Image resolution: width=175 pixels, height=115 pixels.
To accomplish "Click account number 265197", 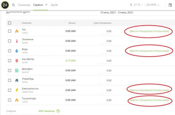I will [25, 72].
